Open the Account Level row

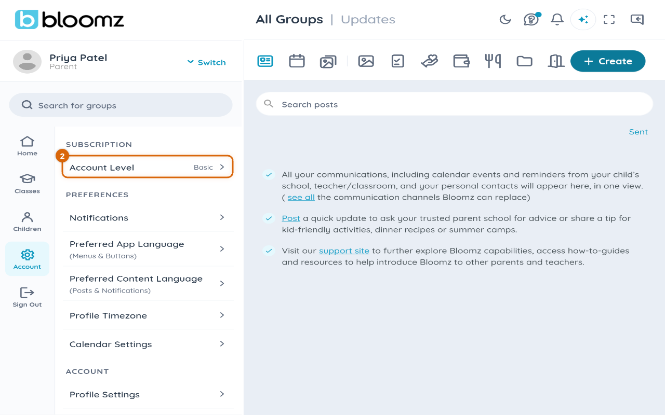pos(148,167)
